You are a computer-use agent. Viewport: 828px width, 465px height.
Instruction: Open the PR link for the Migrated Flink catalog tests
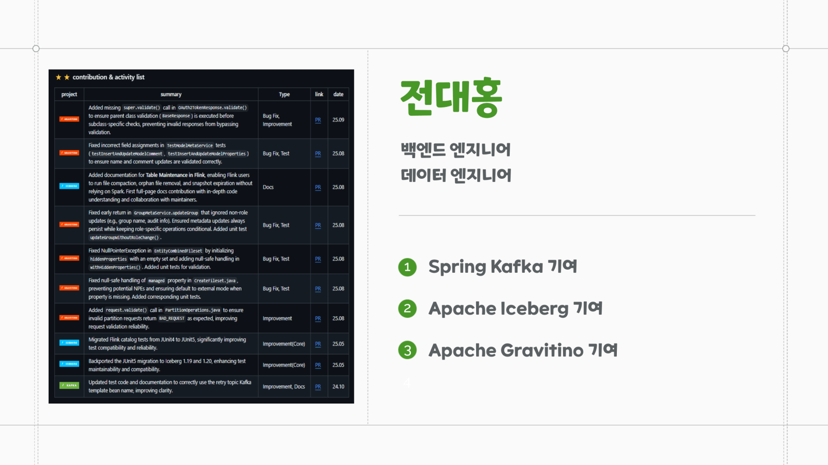coord(318,344)
